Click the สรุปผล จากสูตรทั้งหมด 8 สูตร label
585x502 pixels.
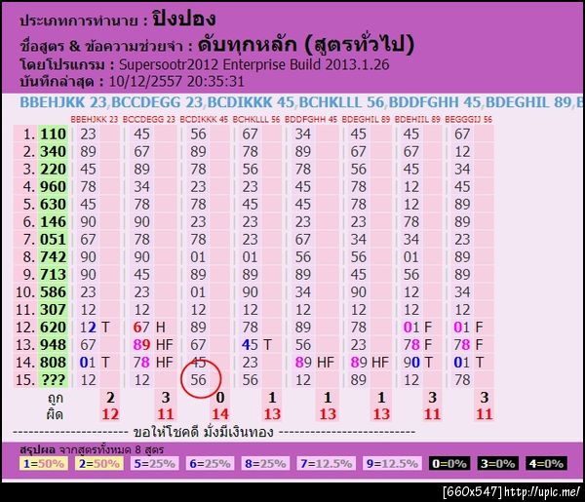pos(92,449)
